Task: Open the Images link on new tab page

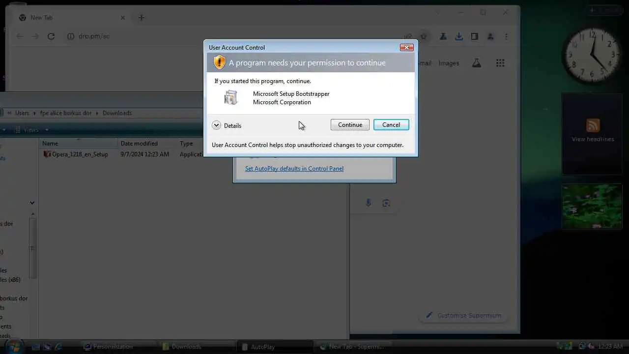Action: coord(449,63)
